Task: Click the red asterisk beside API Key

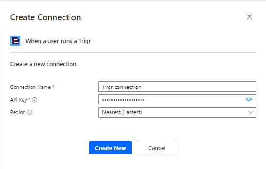Action: (x=29, y=99)
